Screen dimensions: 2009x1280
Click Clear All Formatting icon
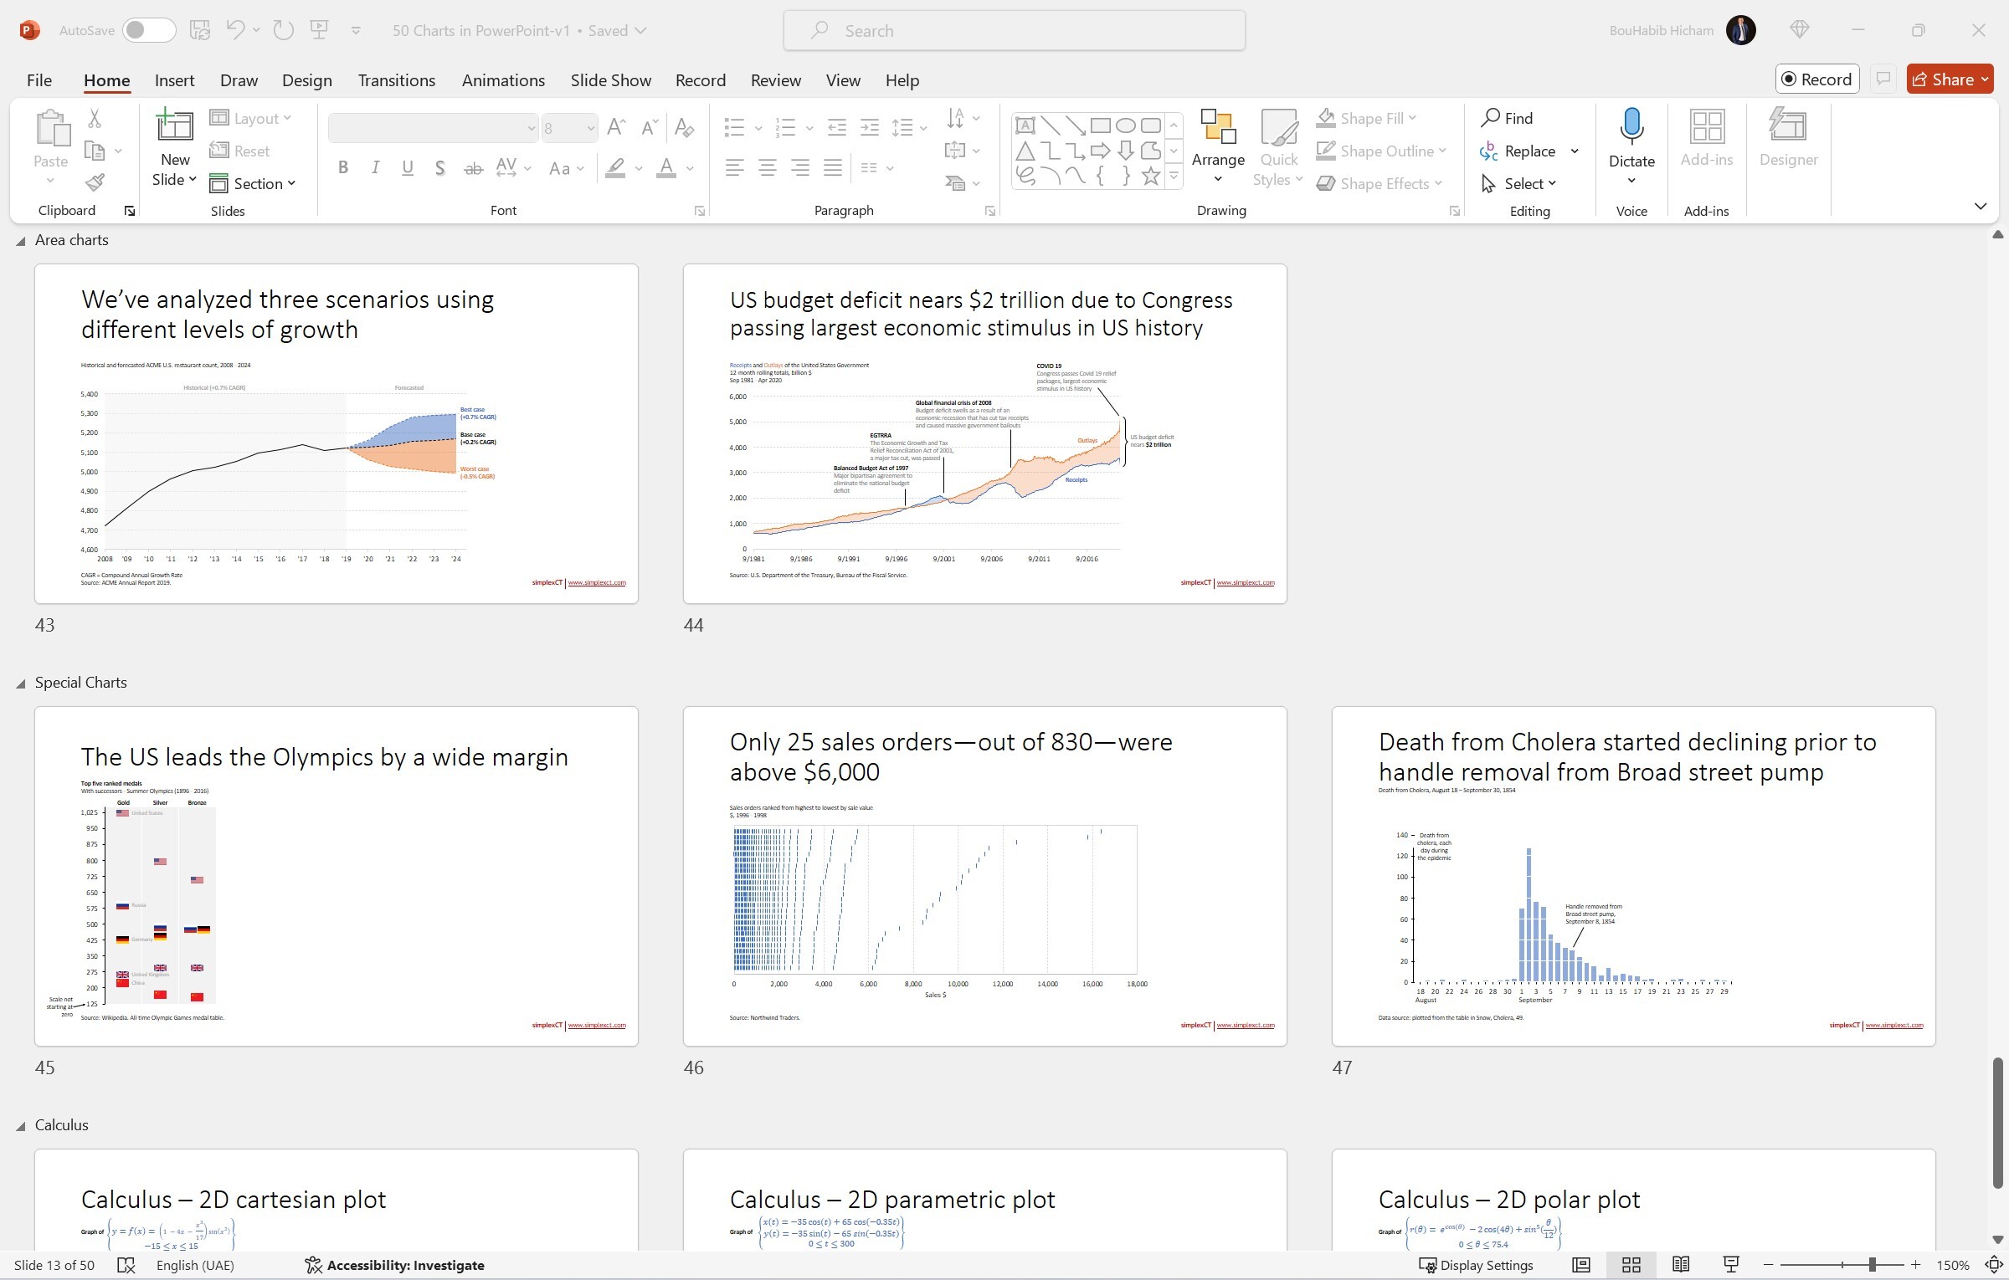[684, 127]
